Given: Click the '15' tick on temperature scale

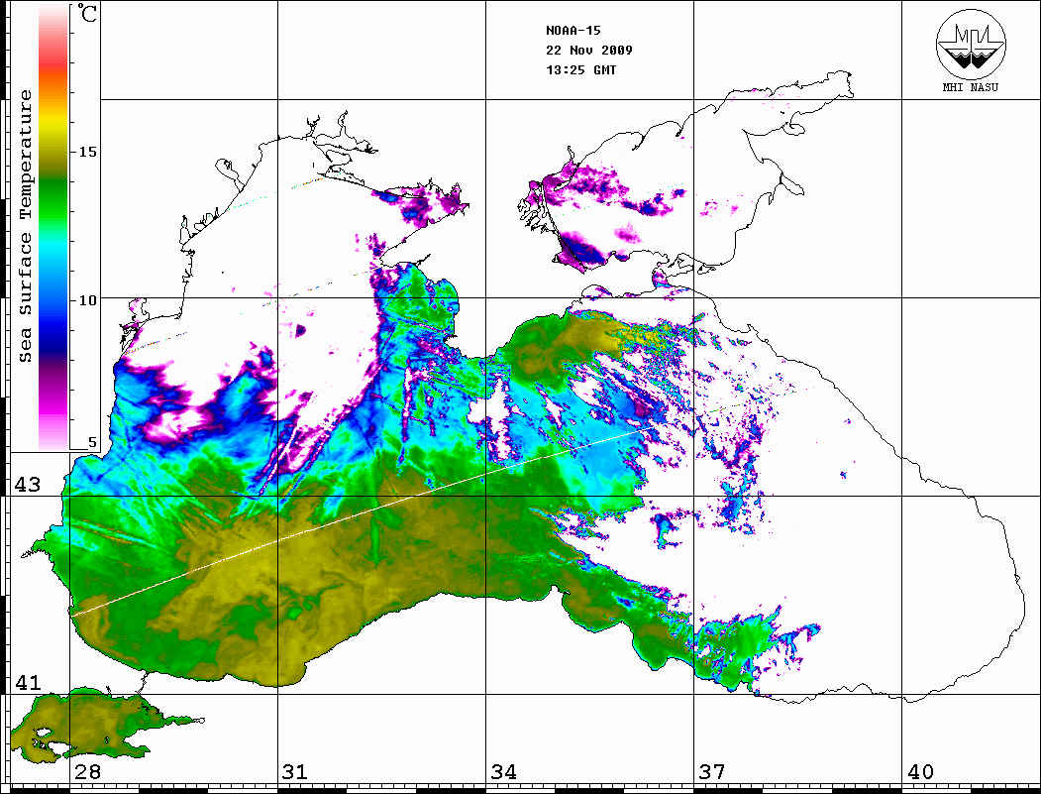Looking at the screenshot, I should point(87,152).
